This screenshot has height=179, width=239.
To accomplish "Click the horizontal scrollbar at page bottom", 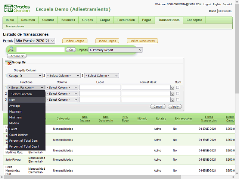I will tap(92, 177).
